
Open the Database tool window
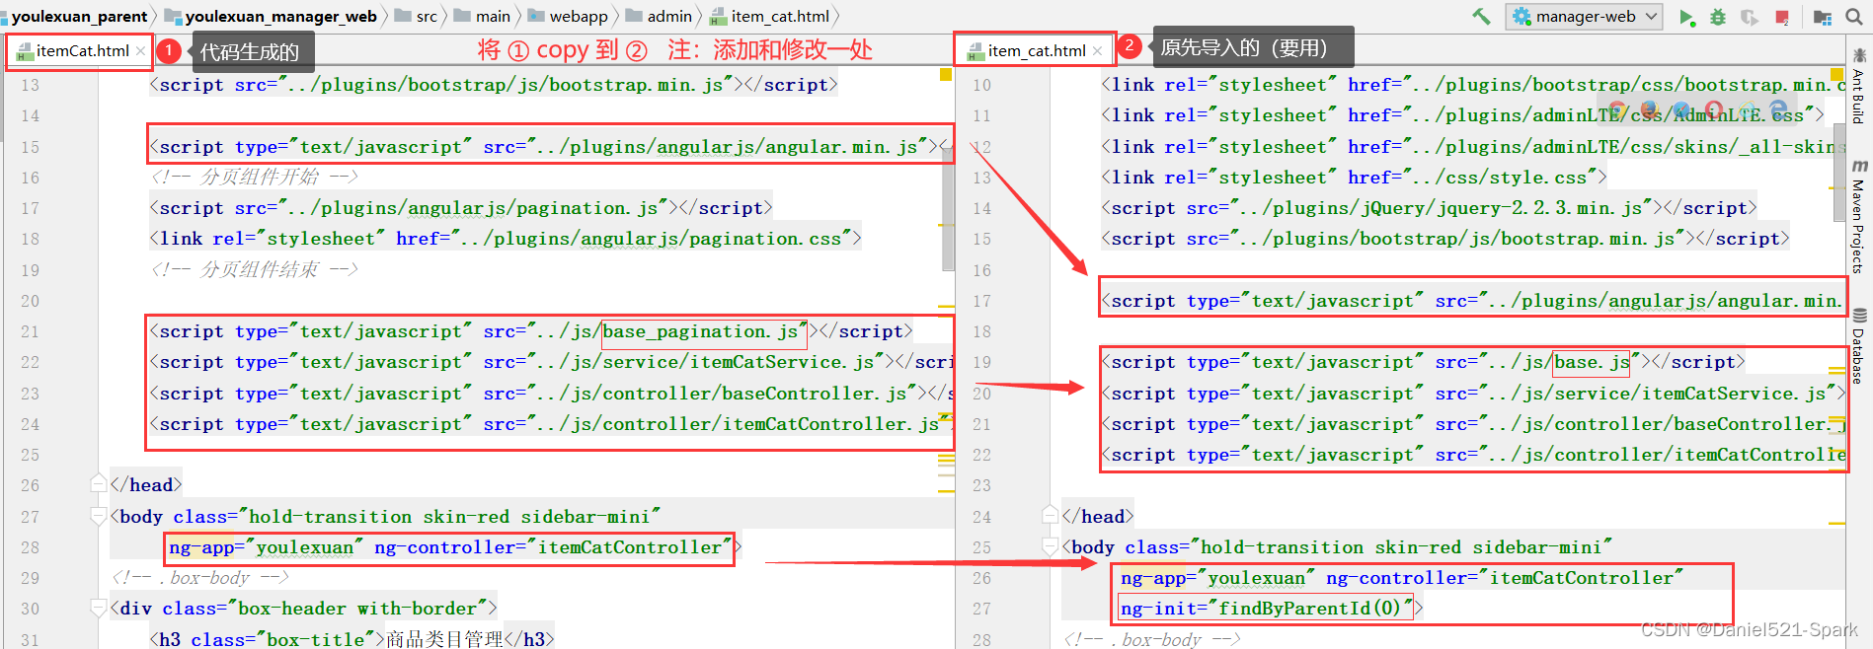click(x=1859, y=347)
